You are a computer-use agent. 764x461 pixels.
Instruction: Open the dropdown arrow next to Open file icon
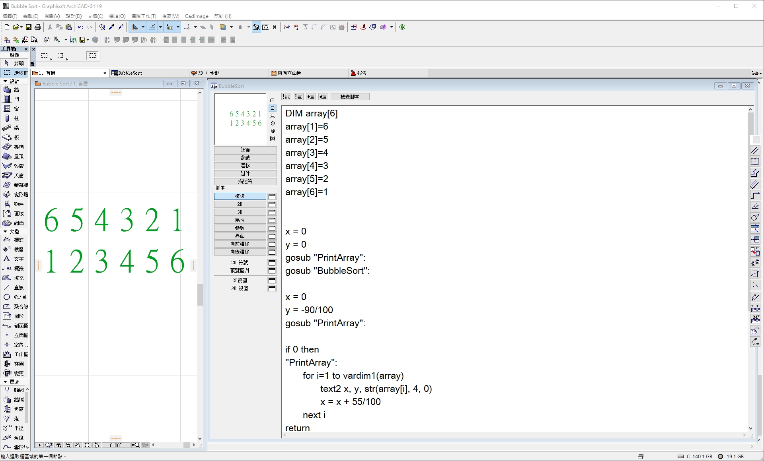tap(21, 27)
